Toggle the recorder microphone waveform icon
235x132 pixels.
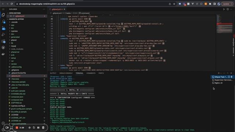[29, 128]
